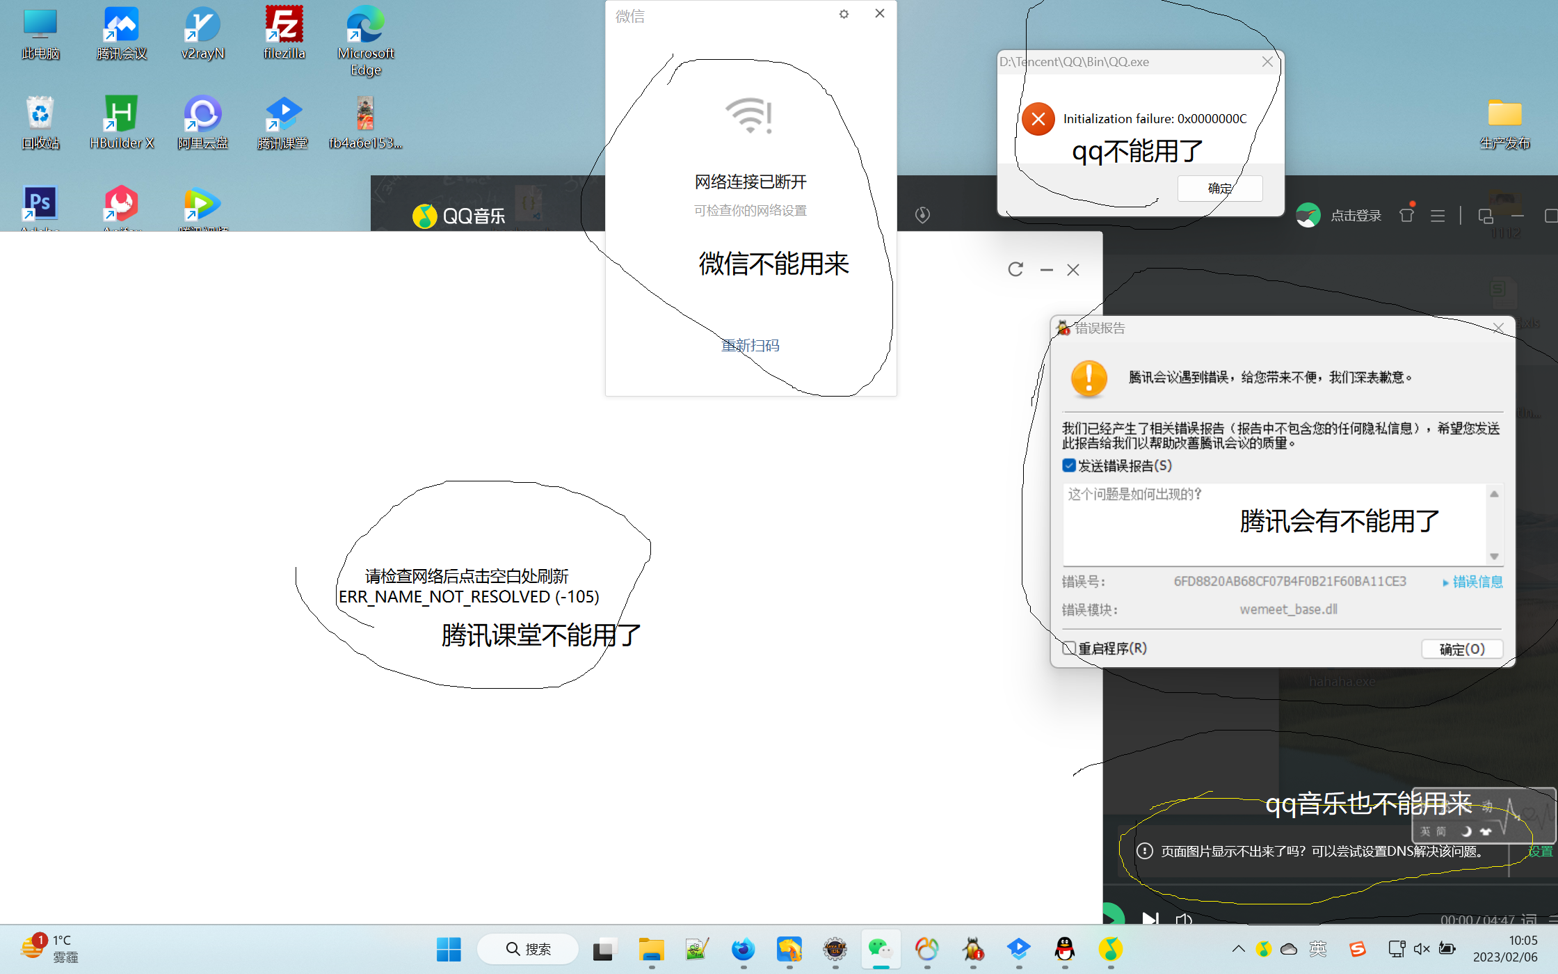Open the WeChat settings gear icon
The width and height of the screenshot is (1558, 974).
844,14
